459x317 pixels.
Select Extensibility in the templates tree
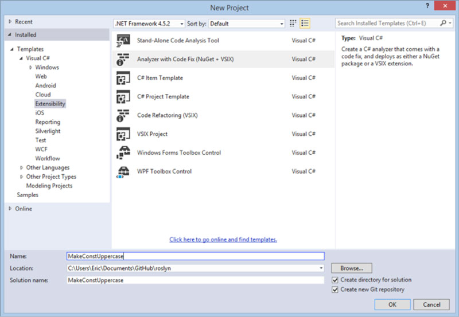[x=50, y=104]
